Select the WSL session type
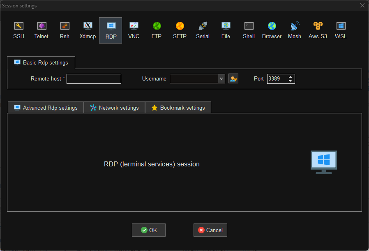Image resolution: width=369 pixels, height=251 pixels. (341, 30)
